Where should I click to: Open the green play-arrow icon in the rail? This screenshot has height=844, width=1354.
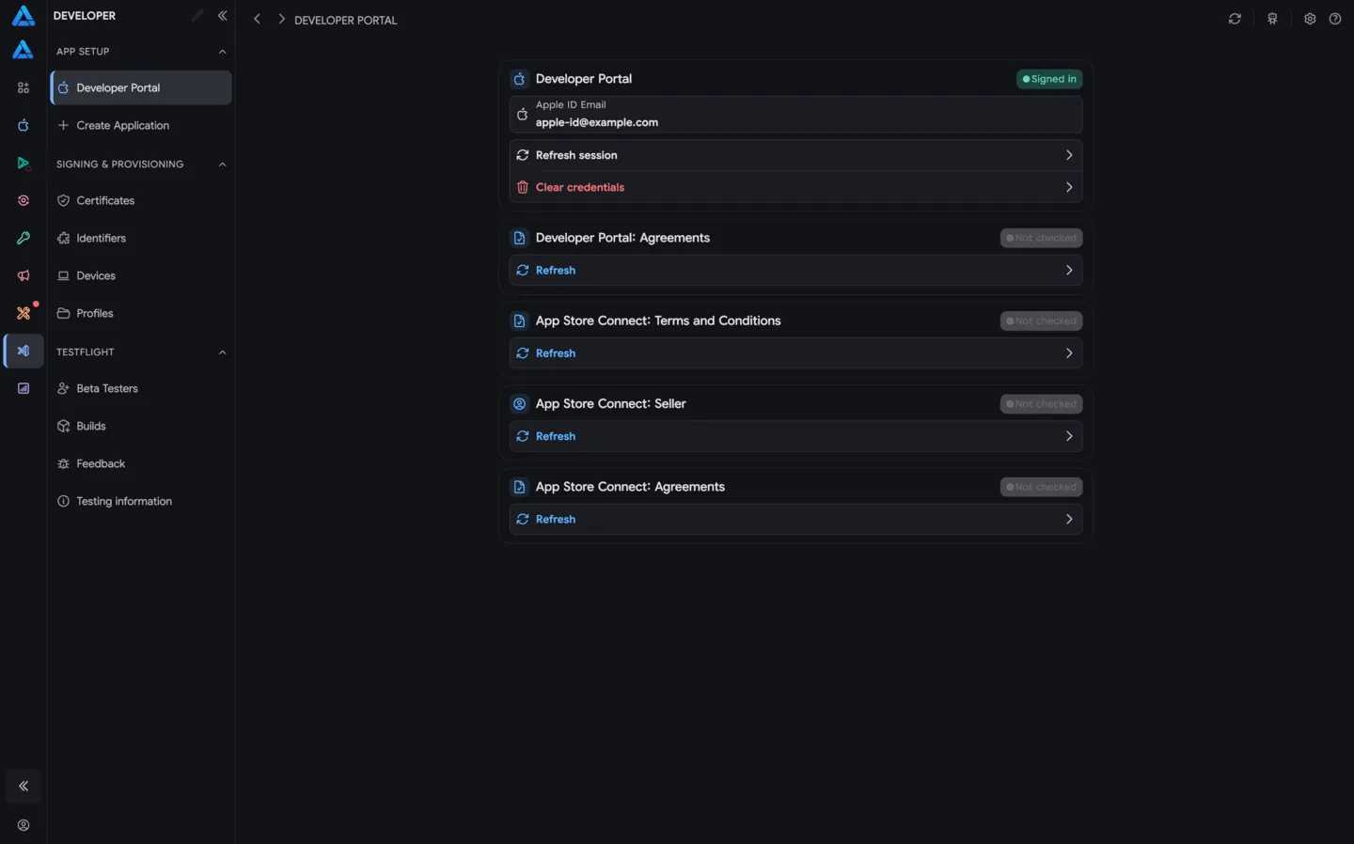tap(24, 163)
